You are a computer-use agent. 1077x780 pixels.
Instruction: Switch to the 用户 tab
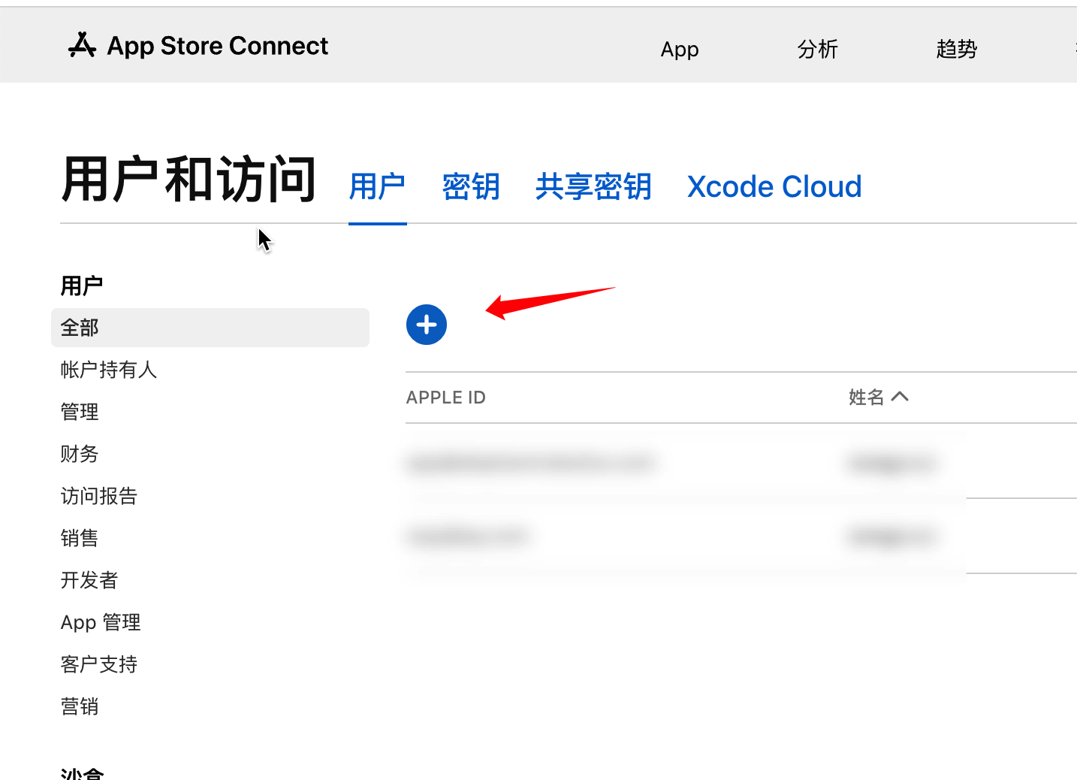point(377,187)
